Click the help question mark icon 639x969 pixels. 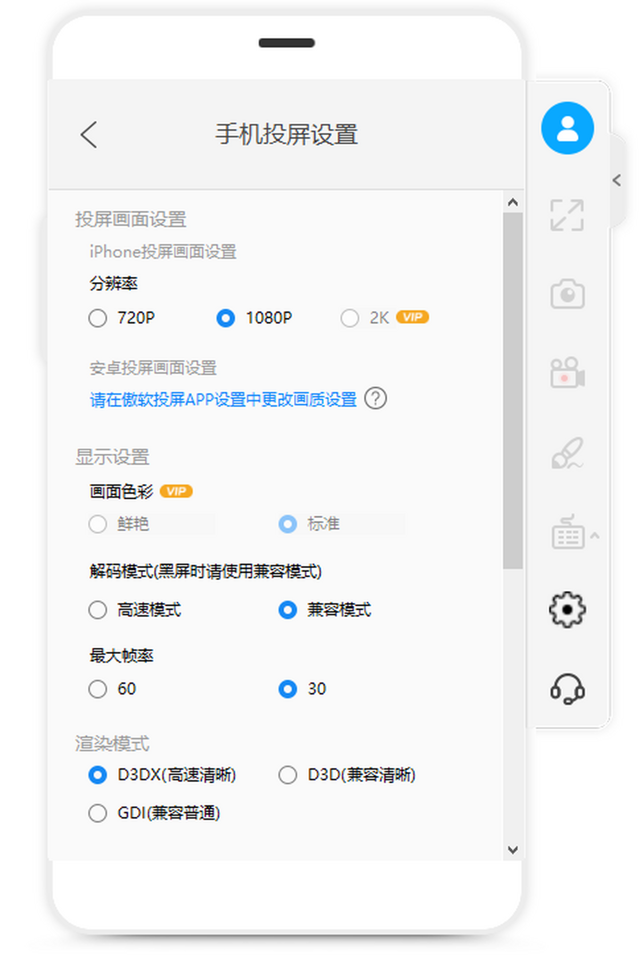[x=375, y=399]
